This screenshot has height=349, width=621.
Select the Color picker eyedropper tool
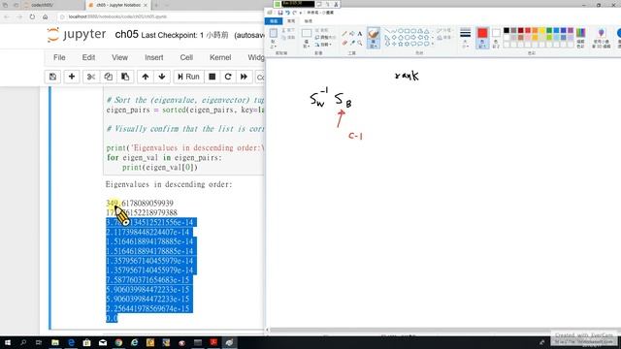pos(352,43)
